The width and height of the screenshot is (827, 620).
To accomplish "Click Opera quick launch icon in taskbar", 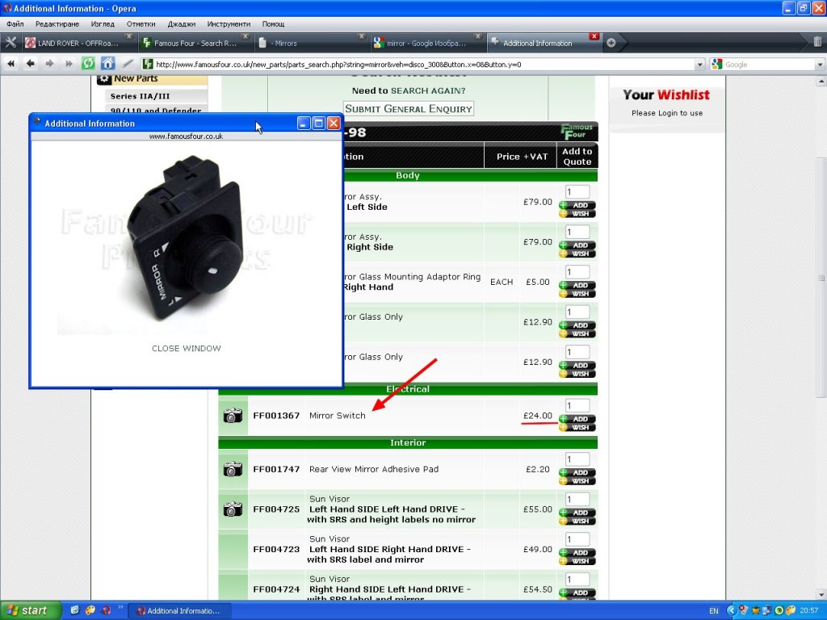I will (x=106, y=610).
